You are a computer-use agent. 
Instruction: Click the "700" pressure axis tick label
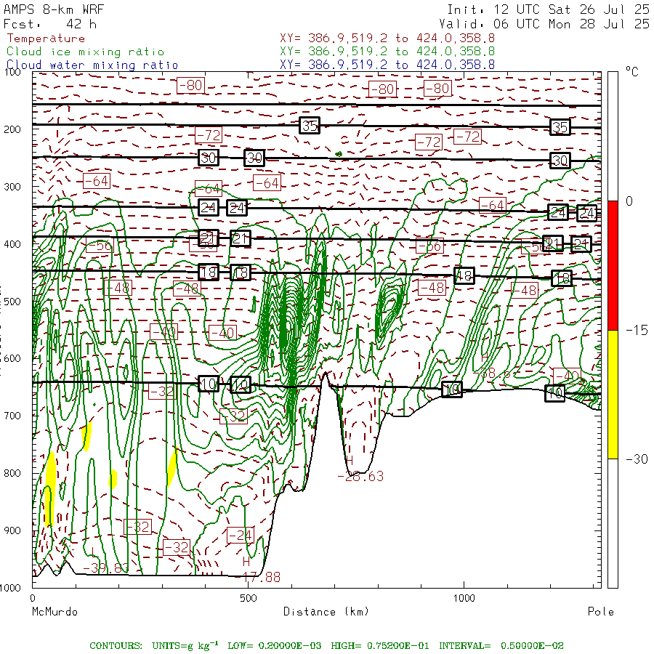12,416
